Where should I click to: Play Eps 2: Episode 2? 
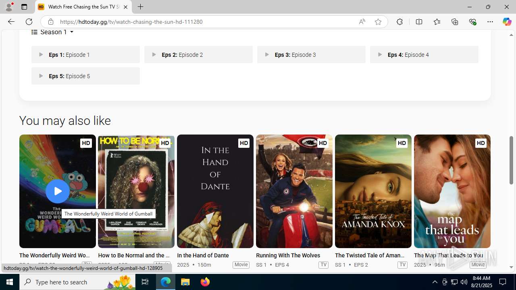pyautogui.click(x=198, y=54)
